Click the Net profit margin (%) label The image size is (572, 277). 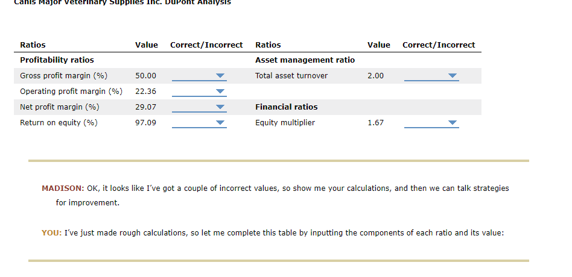(x=60, y=107)
